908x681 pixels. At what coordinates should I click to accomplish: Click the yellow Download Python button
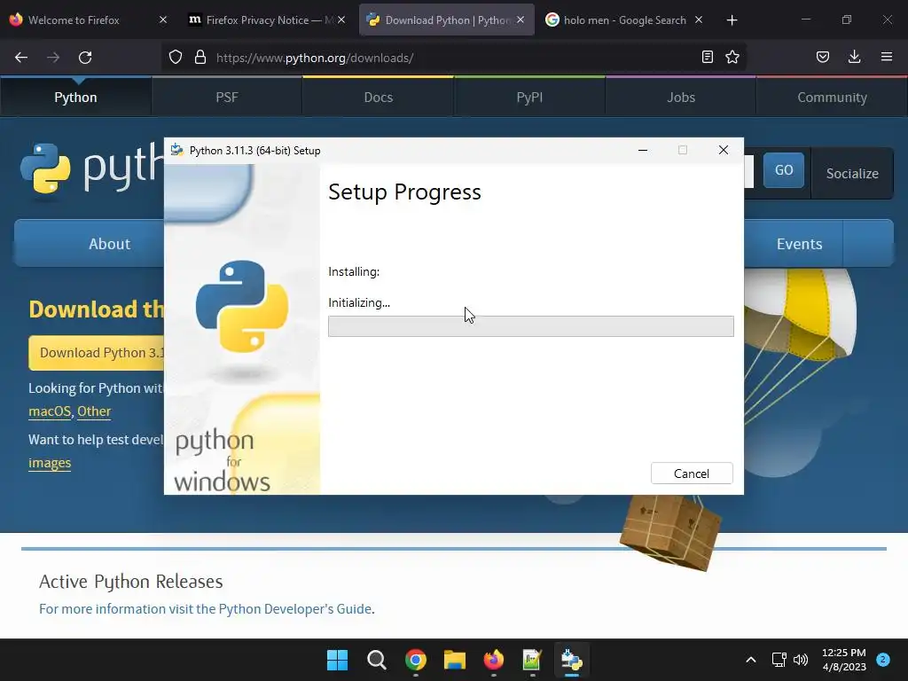point(98,353)
